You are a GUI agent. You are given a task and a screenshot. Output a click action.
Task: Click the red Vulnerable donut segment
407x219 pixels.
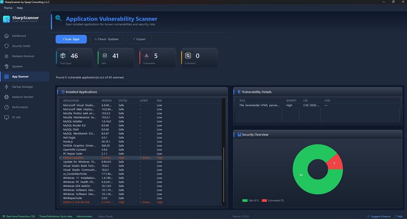(334, 163)
